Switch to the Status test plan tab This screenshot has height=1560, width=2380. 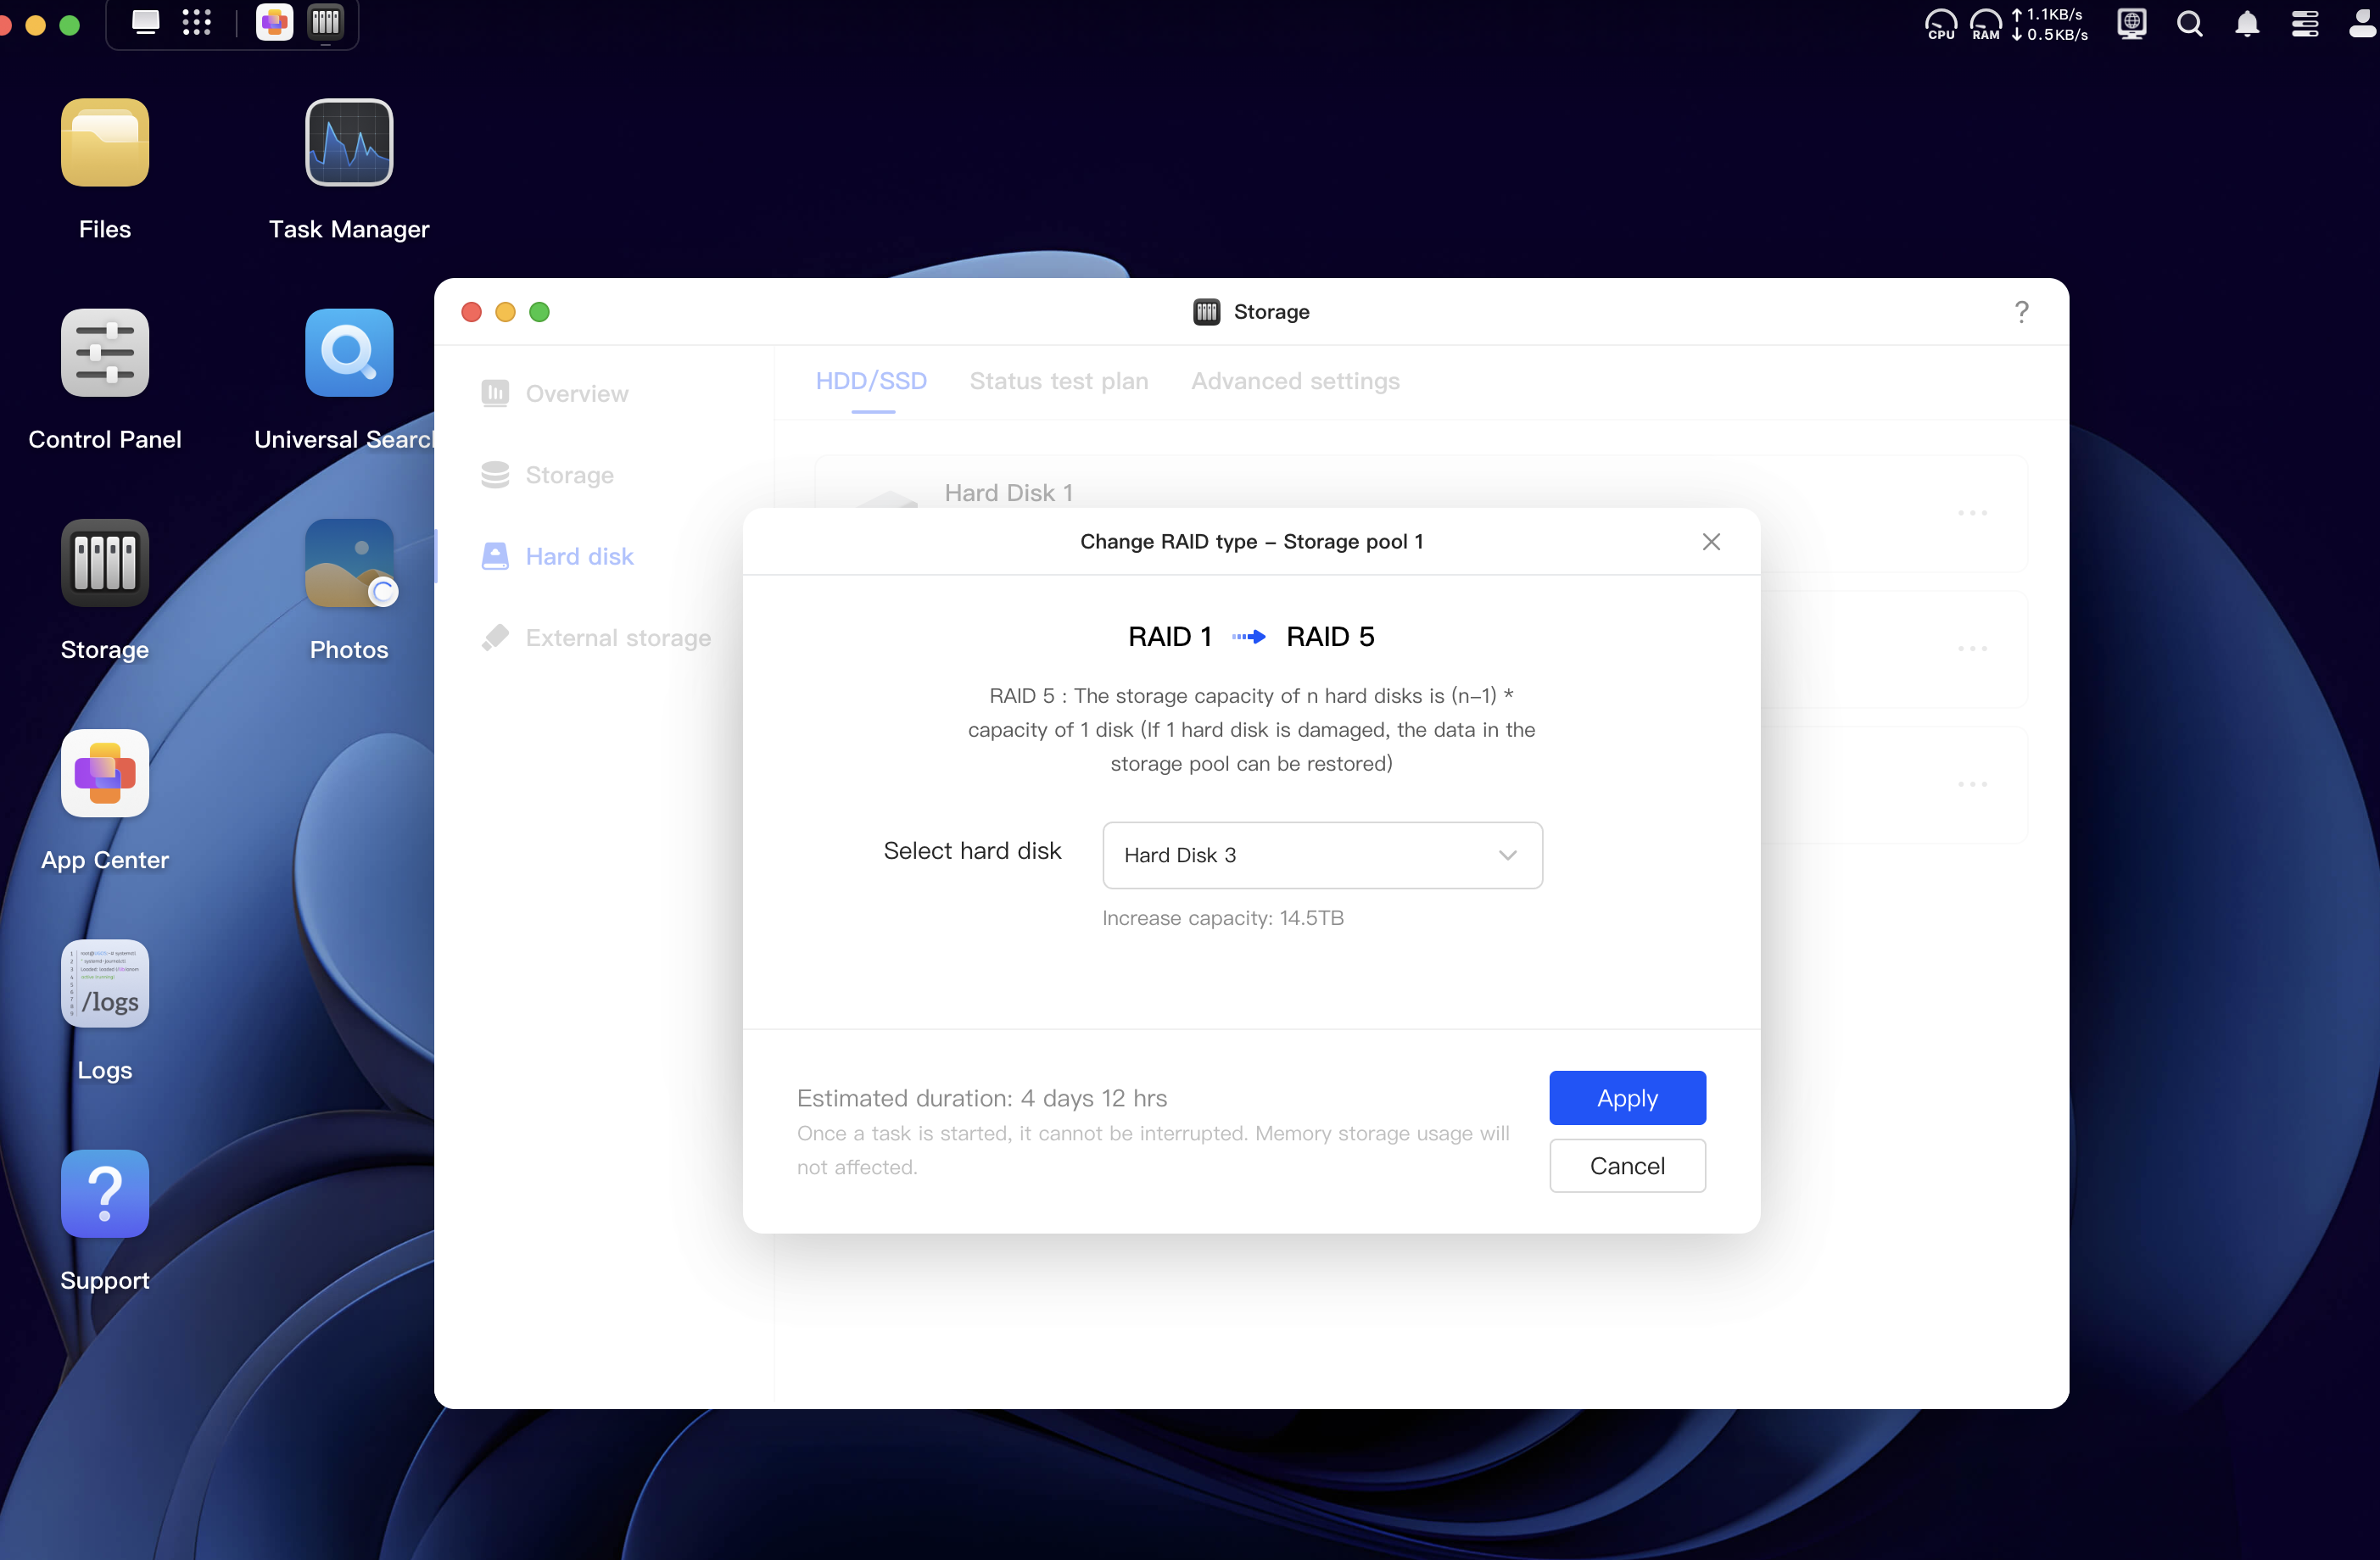coord(1059,381)
